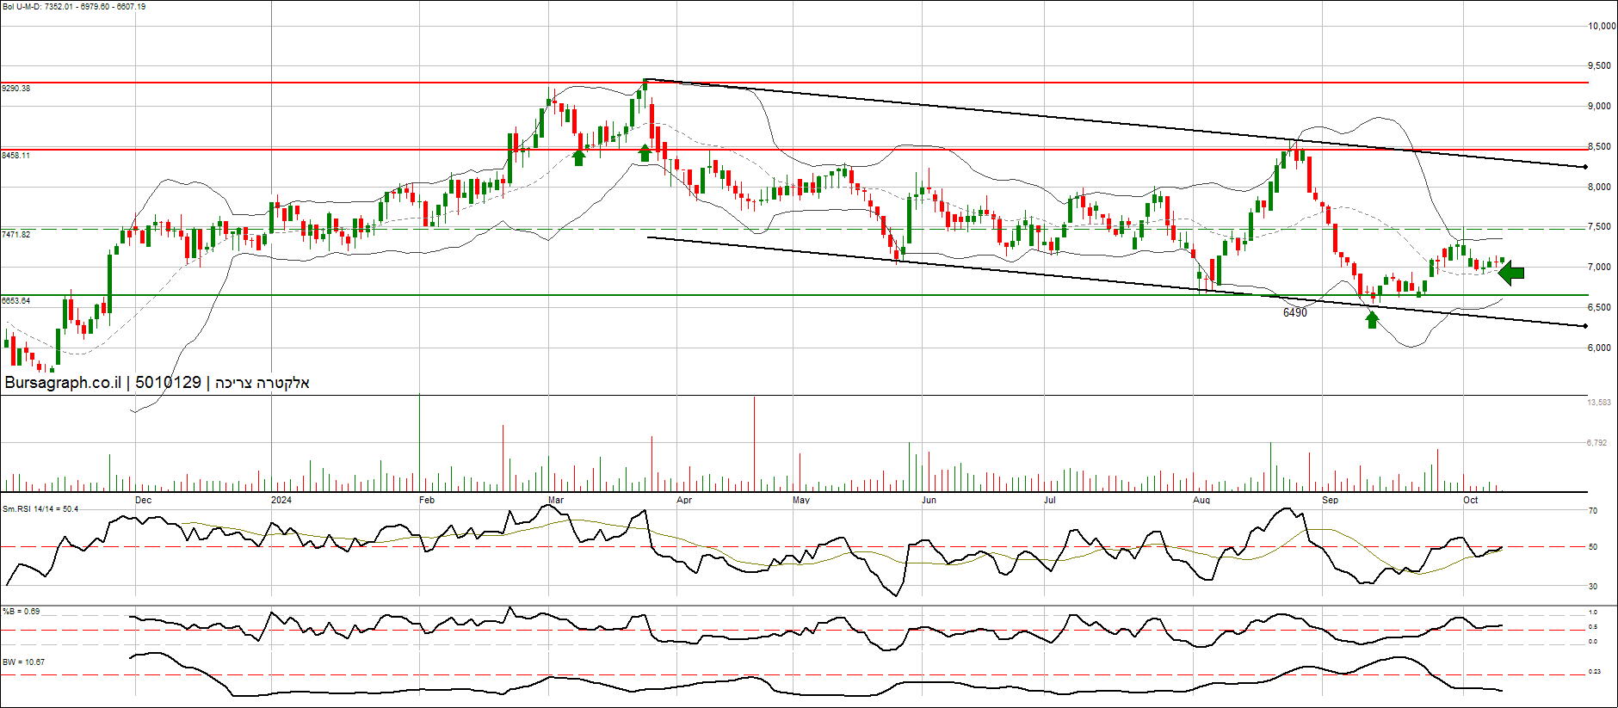Click the 7471.82 dashed green level label

pos(16,235)
